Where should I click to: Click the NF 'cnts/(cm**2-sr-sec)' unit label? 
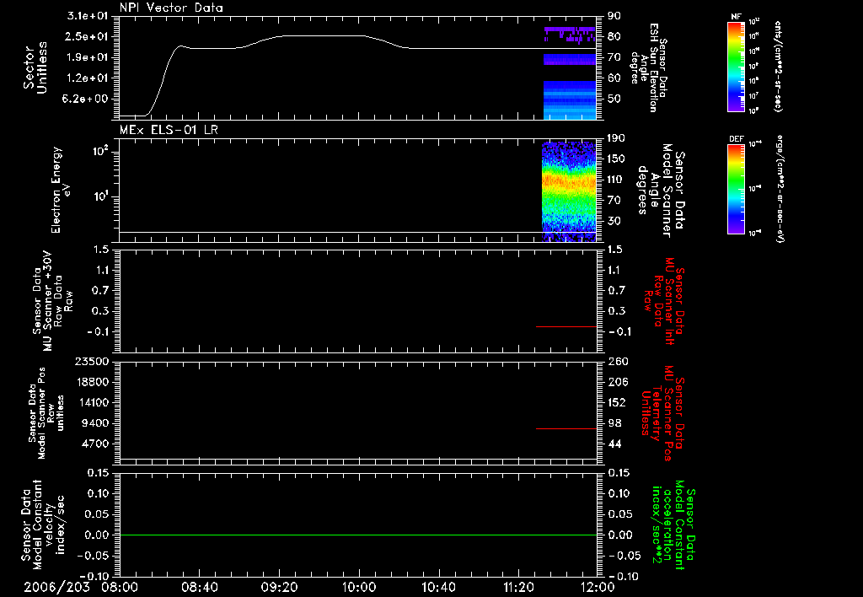[777, 66]
